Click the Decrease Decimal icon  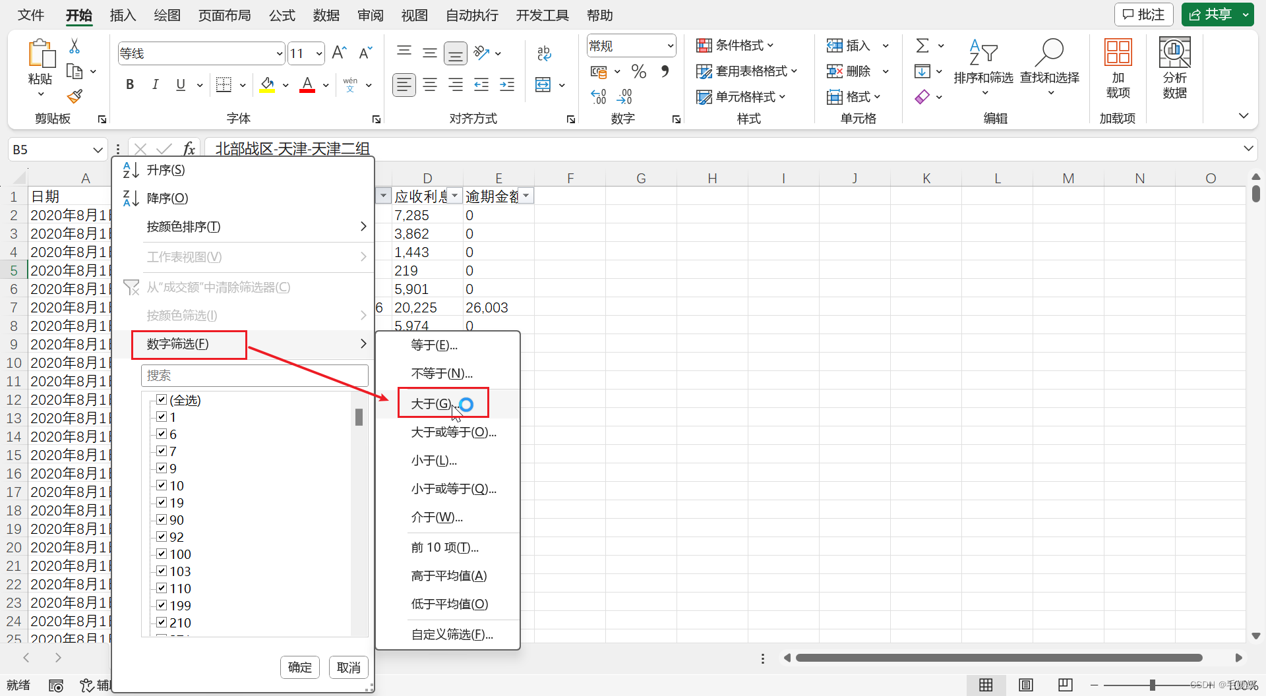coord(624,97)
